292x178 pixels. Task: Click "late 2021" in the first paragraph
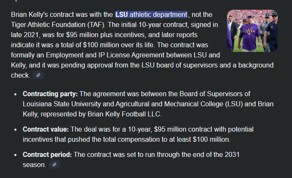(24, 35)
